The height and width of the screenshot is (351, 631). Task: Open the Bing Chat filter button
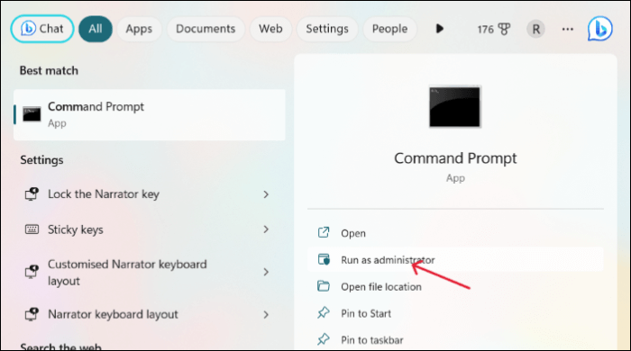[x=42, y=29]
